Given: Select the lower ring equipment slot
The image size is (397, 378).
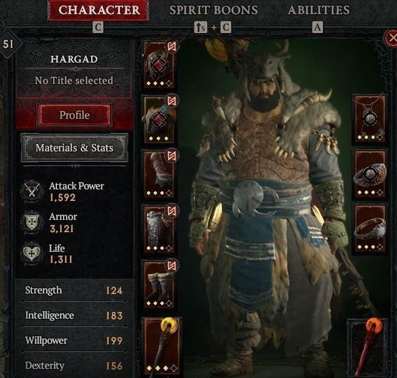Looking at the screenshot, I should (370, 229).
